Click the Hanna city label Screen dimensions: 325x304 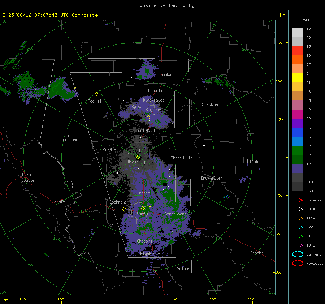pos(252,161)
